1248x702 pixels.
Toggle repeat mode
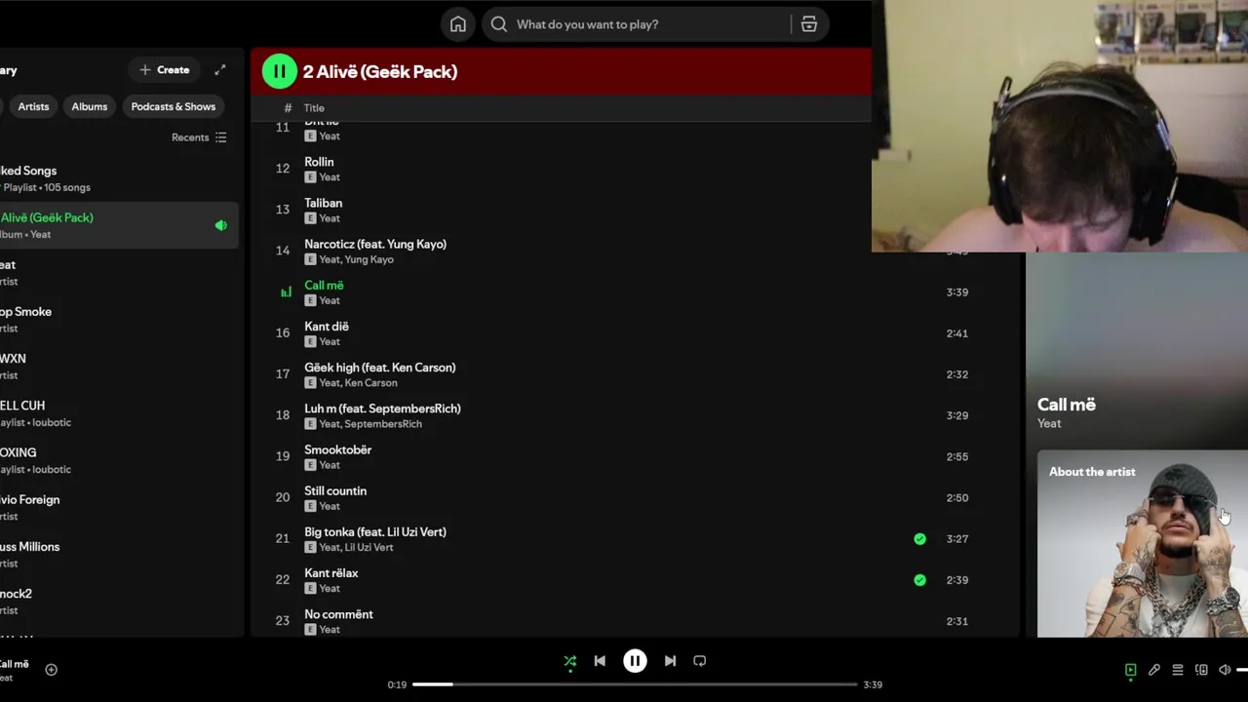tap(699, 661)
